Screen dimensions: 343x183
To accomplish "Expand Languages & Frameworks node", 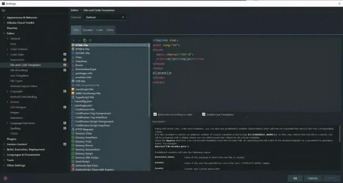I will (x=4, y=154).
